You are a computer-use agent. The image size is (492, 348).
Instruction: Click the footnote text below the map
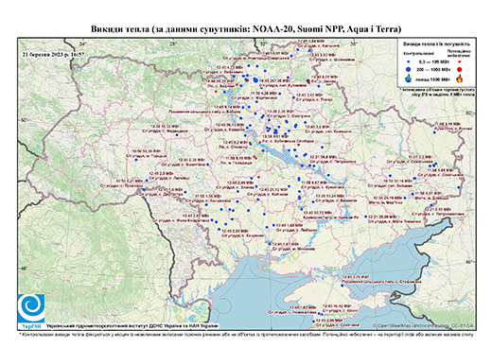coord(246,334)
